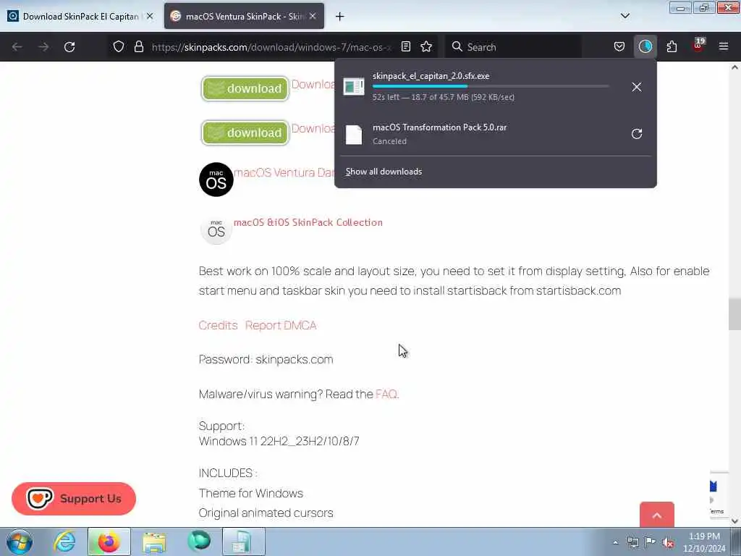Open the Windows Start menu
The height and width of the screenshot is (556, 741).
[20, 542]
